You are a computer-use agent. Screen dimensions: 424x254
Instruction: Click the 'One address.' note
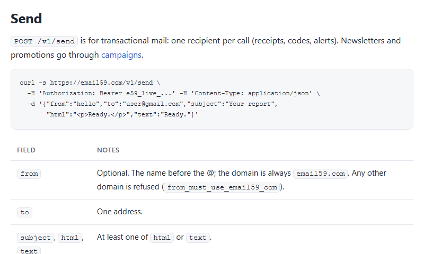pos(120,212)
